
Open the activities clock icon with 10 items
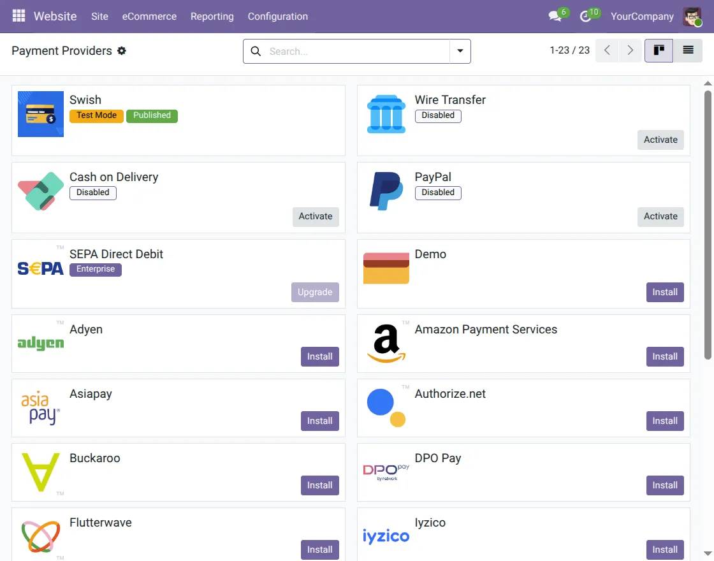pos(586,17)
